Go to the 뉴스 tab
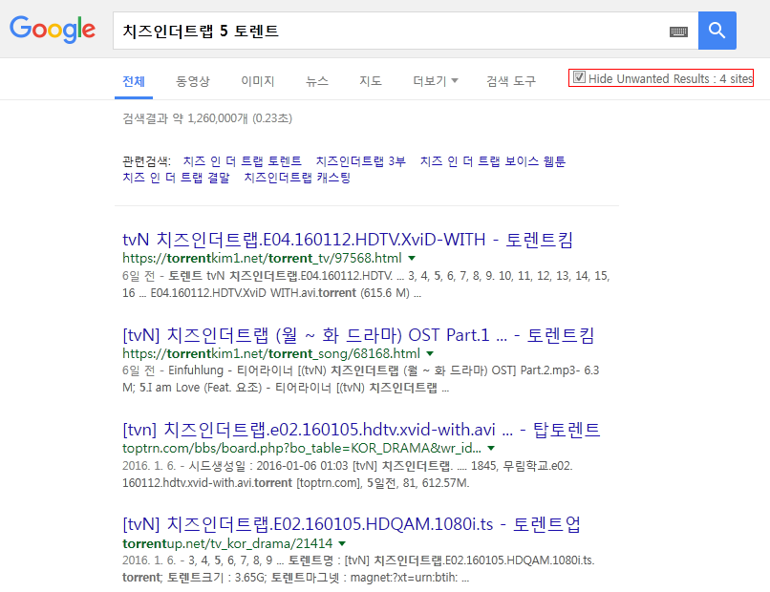The image size is (770, 592). (317, 81)
